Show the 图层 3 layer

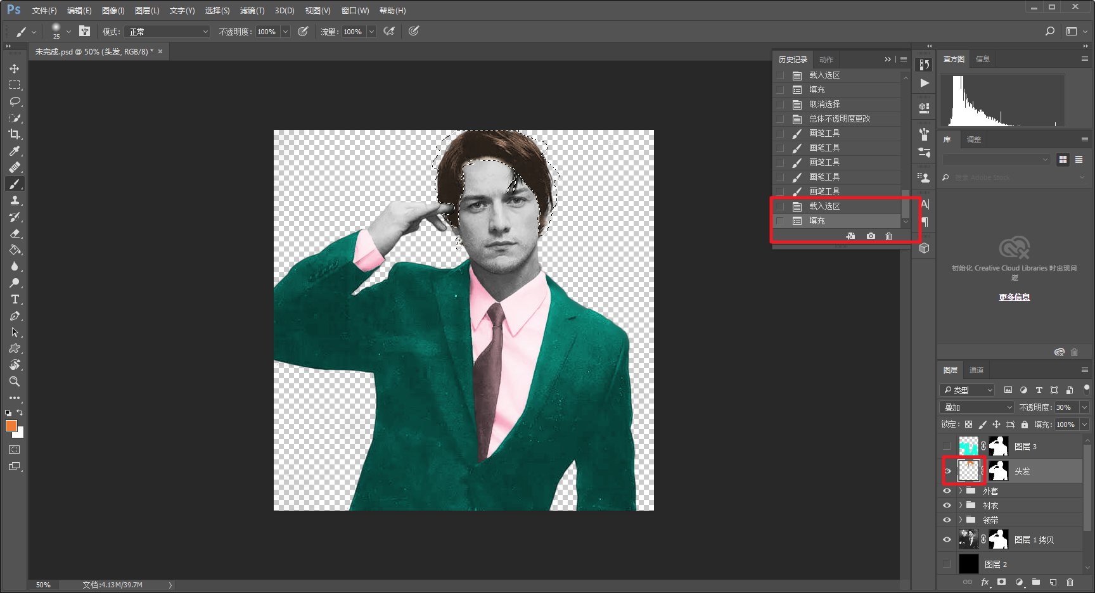tap(947, 447)
